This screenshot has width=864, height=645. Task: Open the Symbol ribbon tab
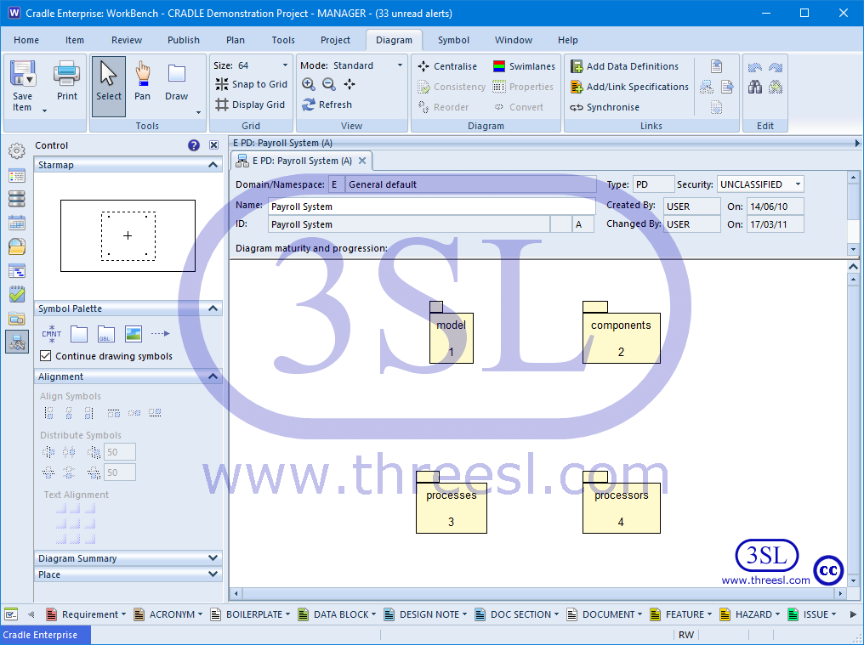pos(453,40)
